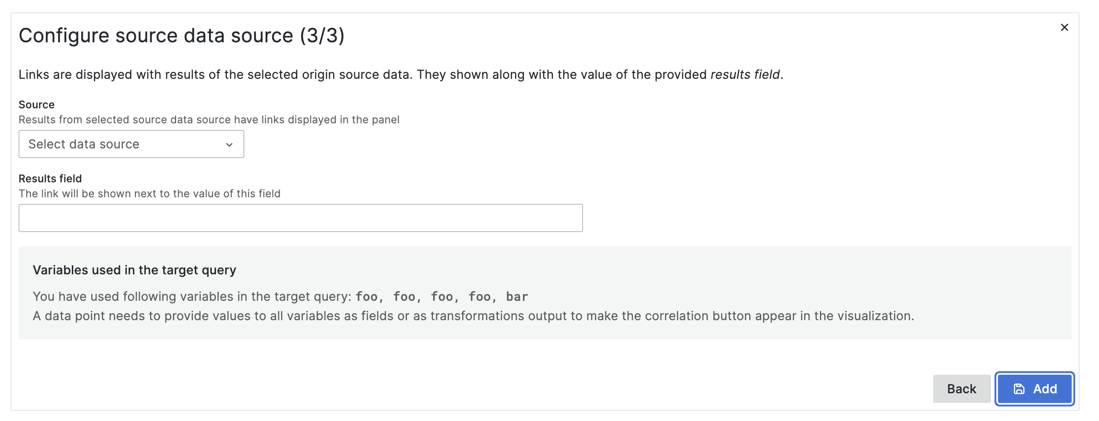The image size is (1099, 421).
Task: Click the first foo variable
Action: (366, 297)
